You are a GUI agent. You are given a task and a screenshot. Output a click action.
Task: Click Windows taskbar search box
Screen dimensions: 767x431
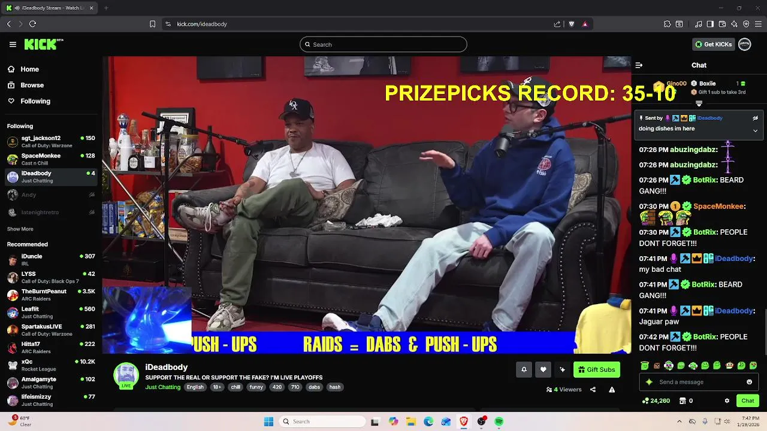[x=323, y=421]
